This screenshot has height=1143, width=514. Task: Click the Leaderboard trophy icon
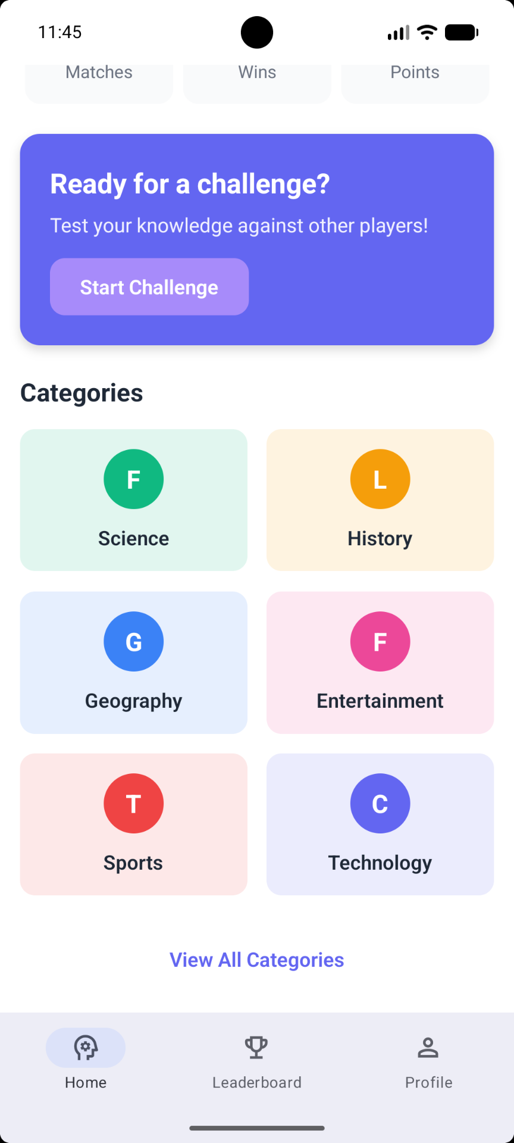pyautogui.click(x=256, y=1048)
